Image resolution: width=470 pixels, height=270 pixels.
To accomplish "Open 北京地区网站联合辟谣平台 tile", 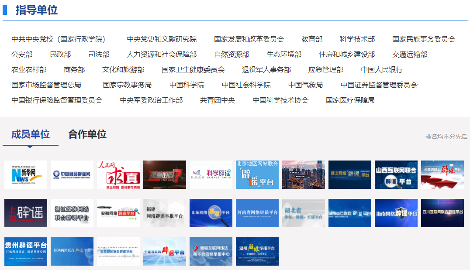I will pos(257,174).
